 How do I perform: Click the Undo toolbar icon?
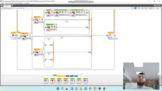(145, 8)
